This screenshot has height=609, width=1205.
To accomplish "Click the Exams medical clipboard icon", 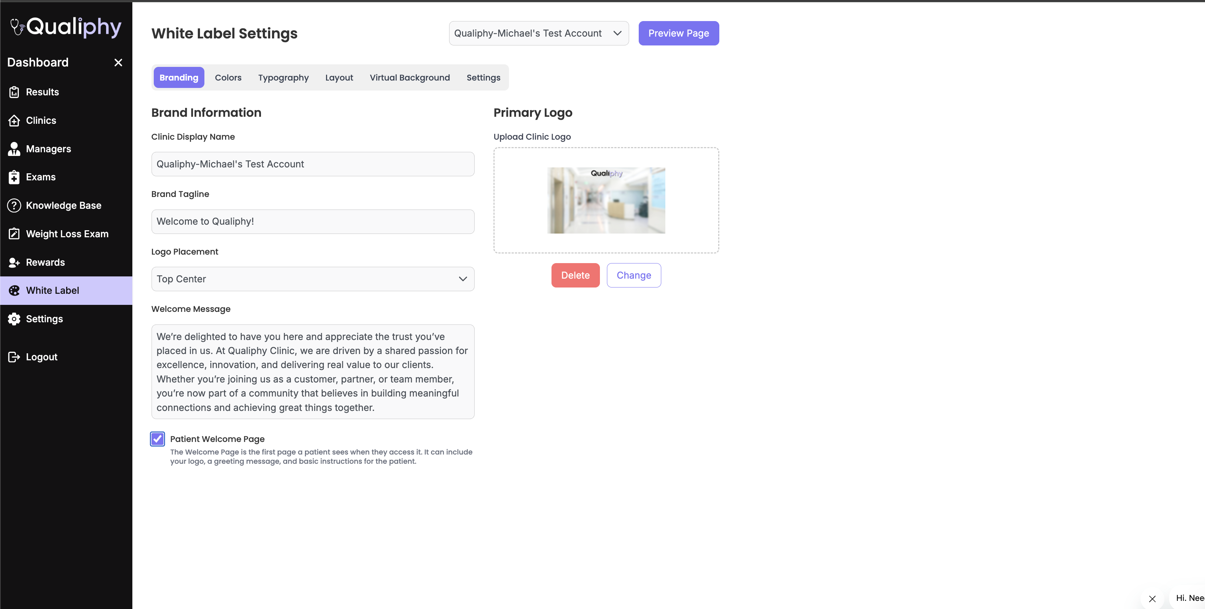I will click(14, 177).
